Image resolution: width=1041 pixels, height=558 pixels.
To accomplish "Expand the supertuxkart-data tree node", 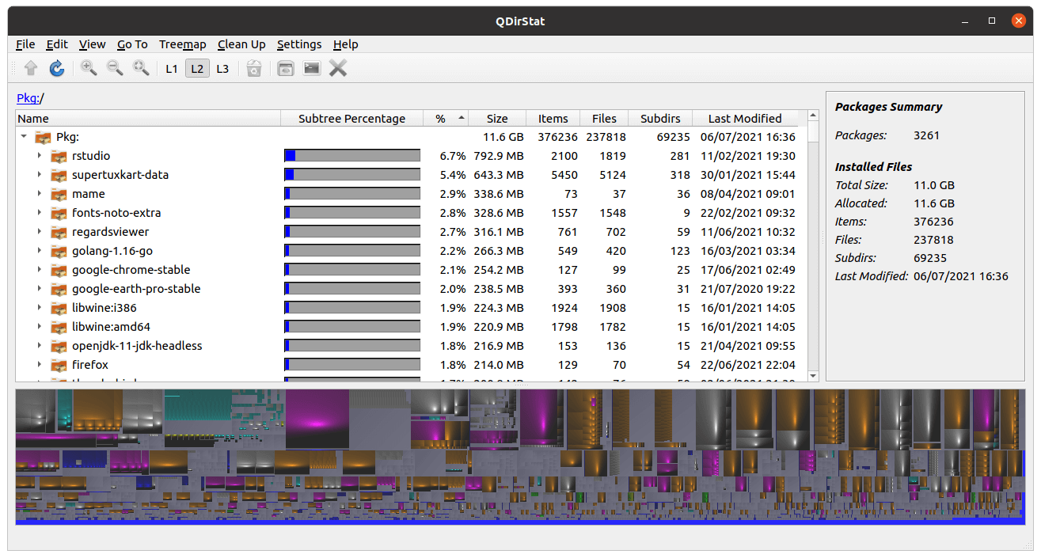I will pyautogui.click(x=39, y=175).
